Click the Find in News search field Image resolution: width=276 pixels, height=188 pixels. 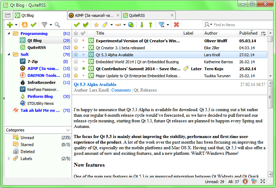click(241, 25)
